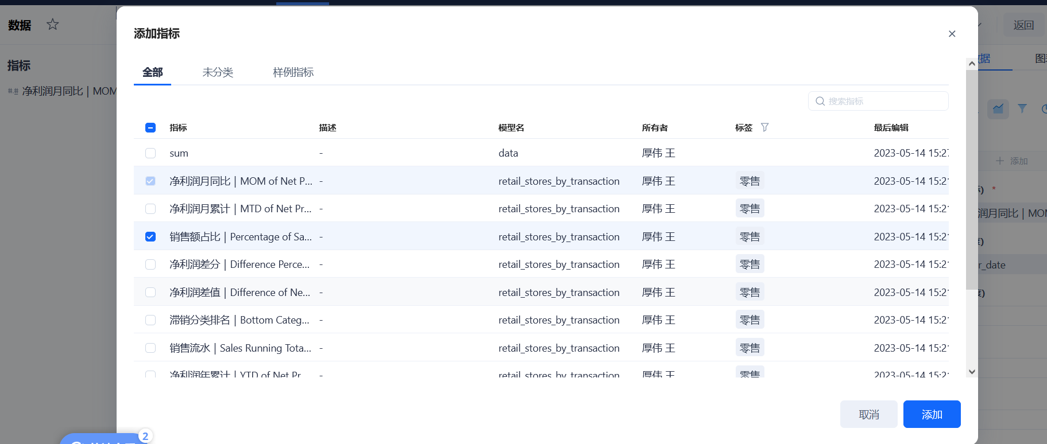
Task: Toggle the select-all checkbox in header
Action: pos(150,127)
